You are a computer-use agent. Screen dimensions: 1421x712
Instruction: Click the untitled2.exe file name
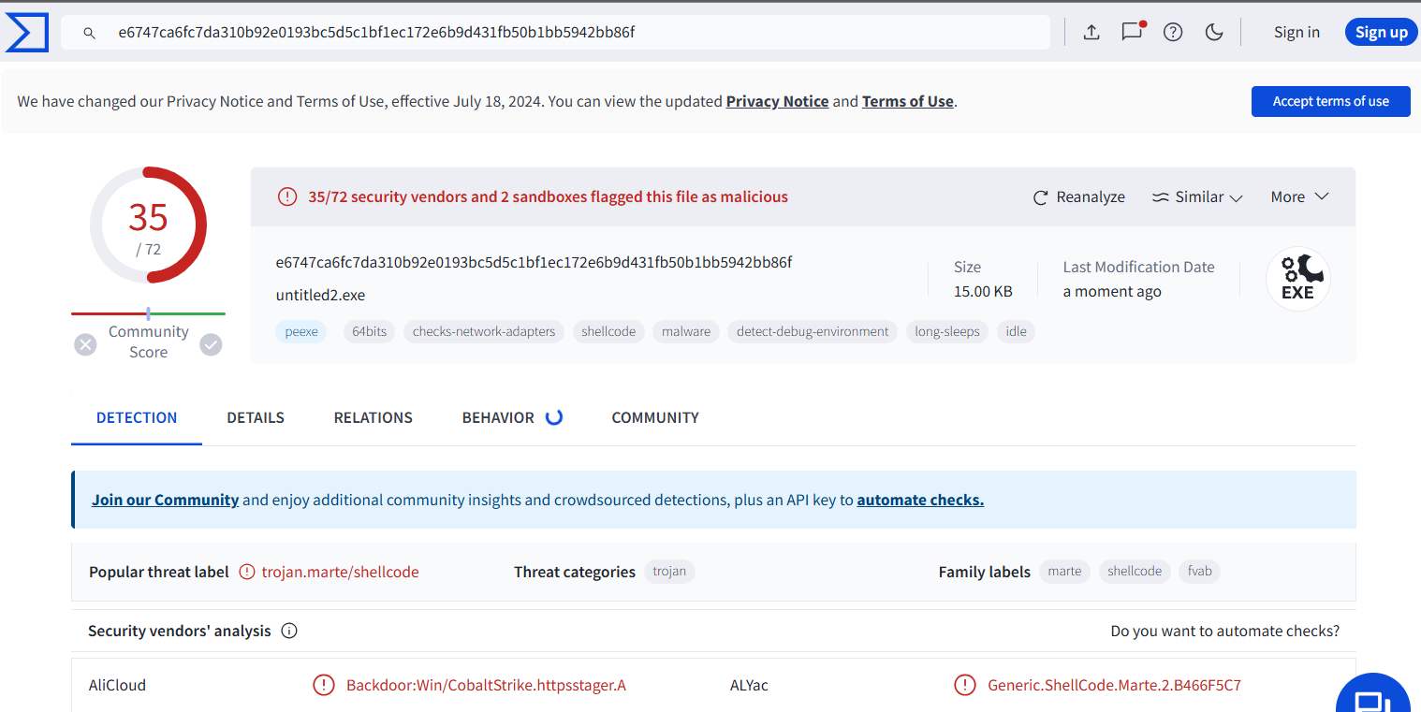[320, 296]
